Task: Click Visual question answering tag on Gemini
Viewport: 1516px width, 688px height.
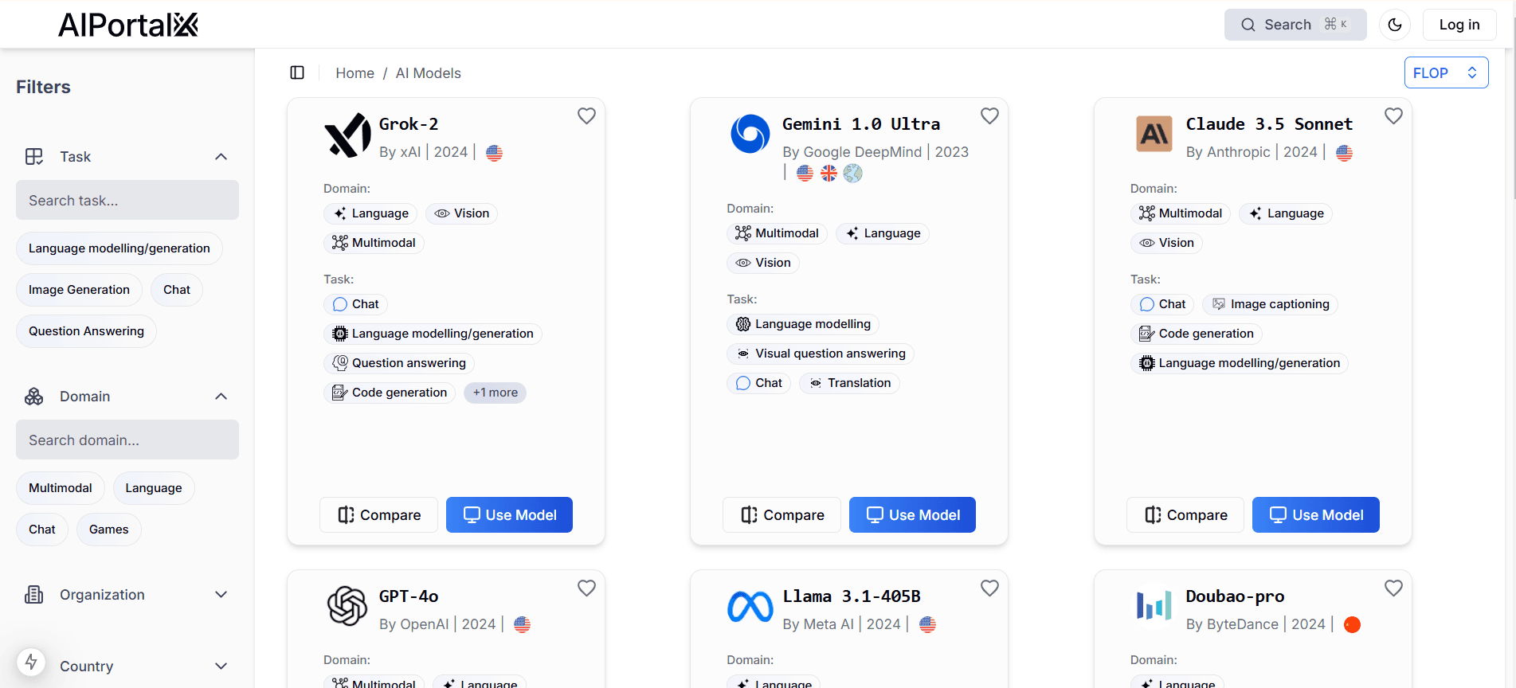Action: click(x=821, y=354)
